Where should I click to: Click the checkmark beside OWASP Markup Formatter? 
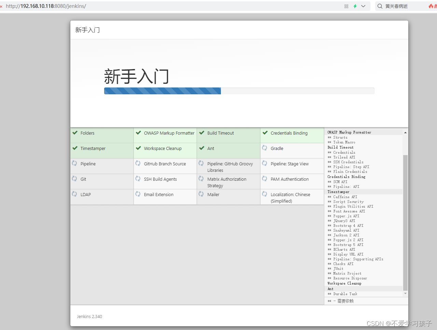(138, 133)
